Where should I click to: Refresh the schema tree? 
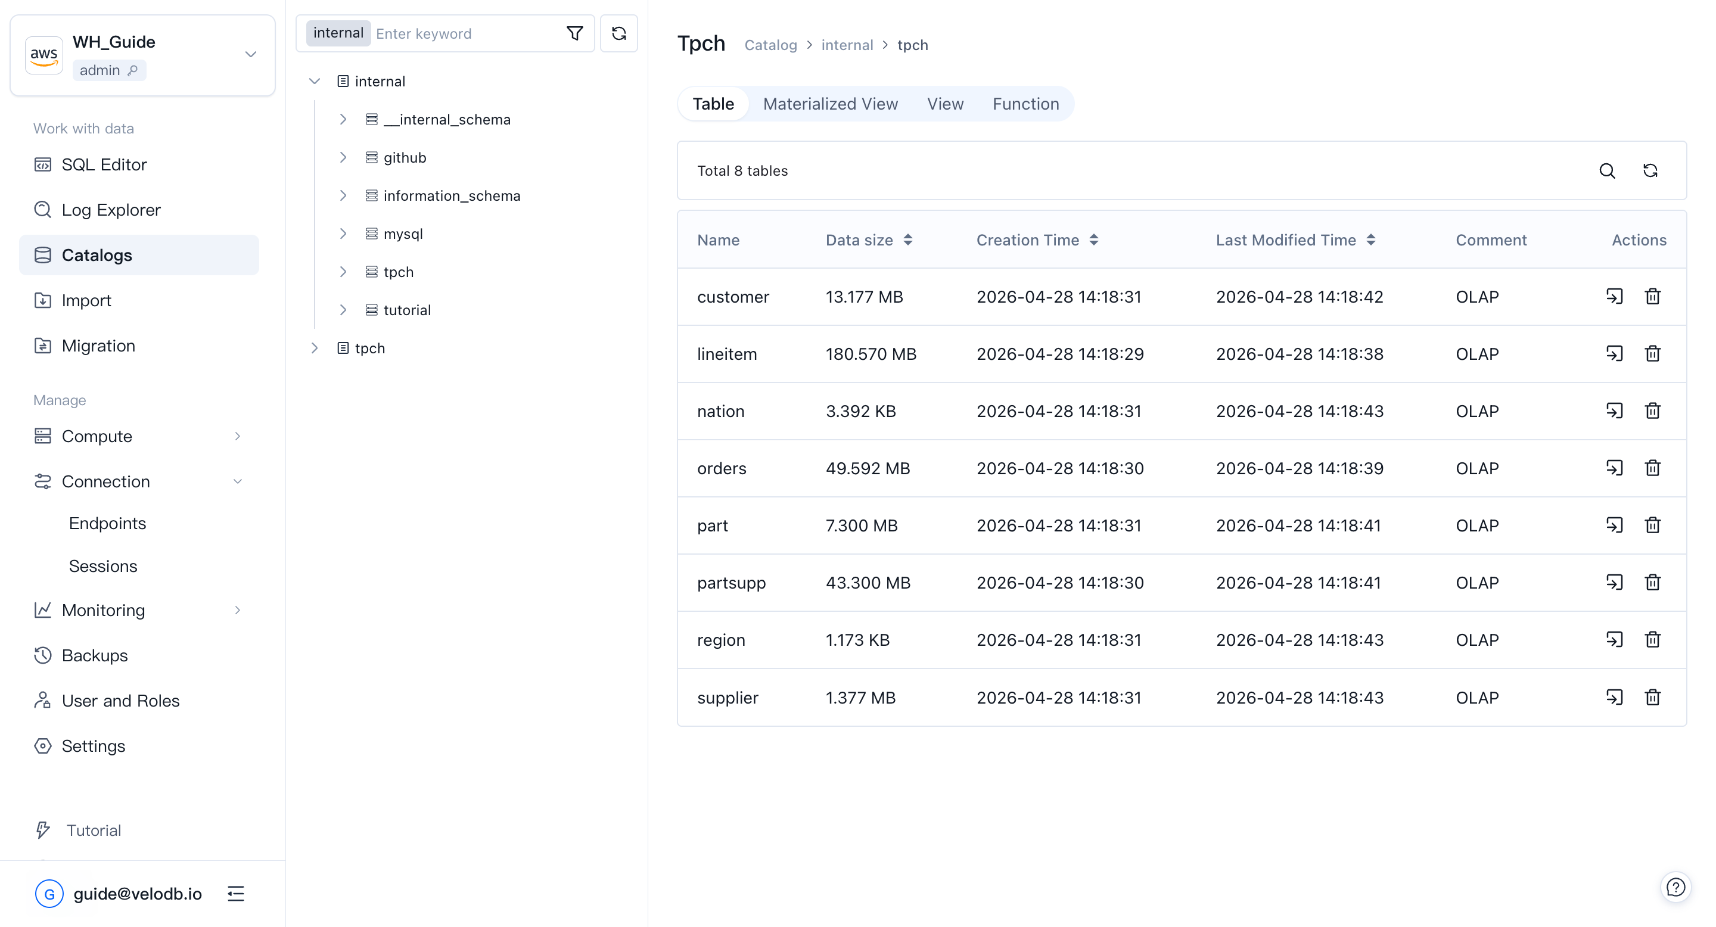pyautogui.click(x=618, y=33)
